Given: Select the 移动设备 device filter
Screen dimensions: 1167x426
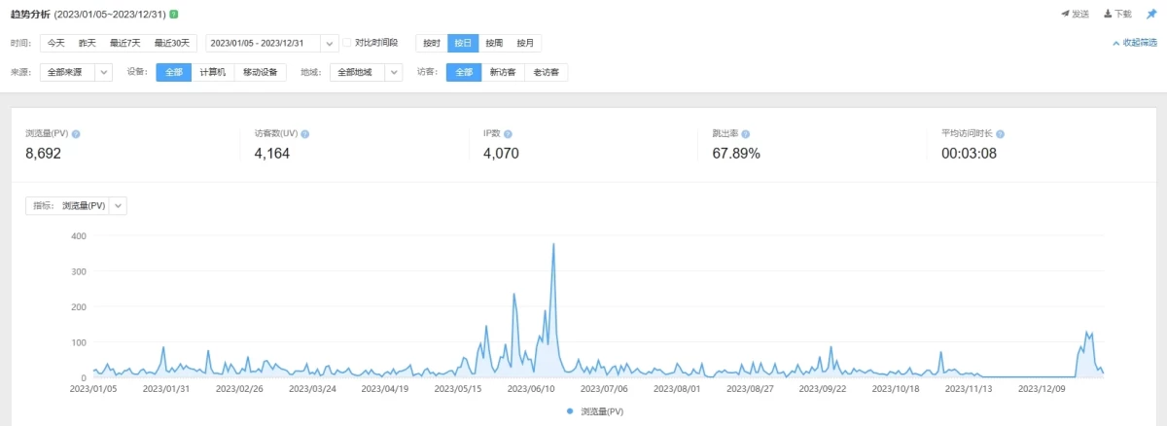Looking at the screenshot, I should [260, 72].
